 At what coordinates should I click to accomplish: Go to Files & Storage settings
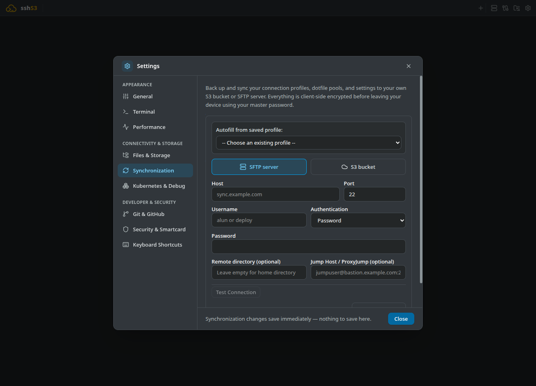coord(155,155)
